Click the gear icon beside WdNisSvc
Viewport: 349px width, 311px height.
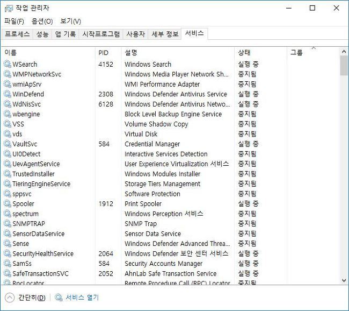tap(8, 104)
